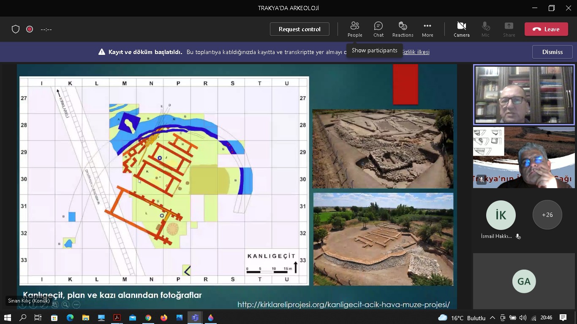
Task: Select the active speaker video thumbnail
Action: point(524,95)
